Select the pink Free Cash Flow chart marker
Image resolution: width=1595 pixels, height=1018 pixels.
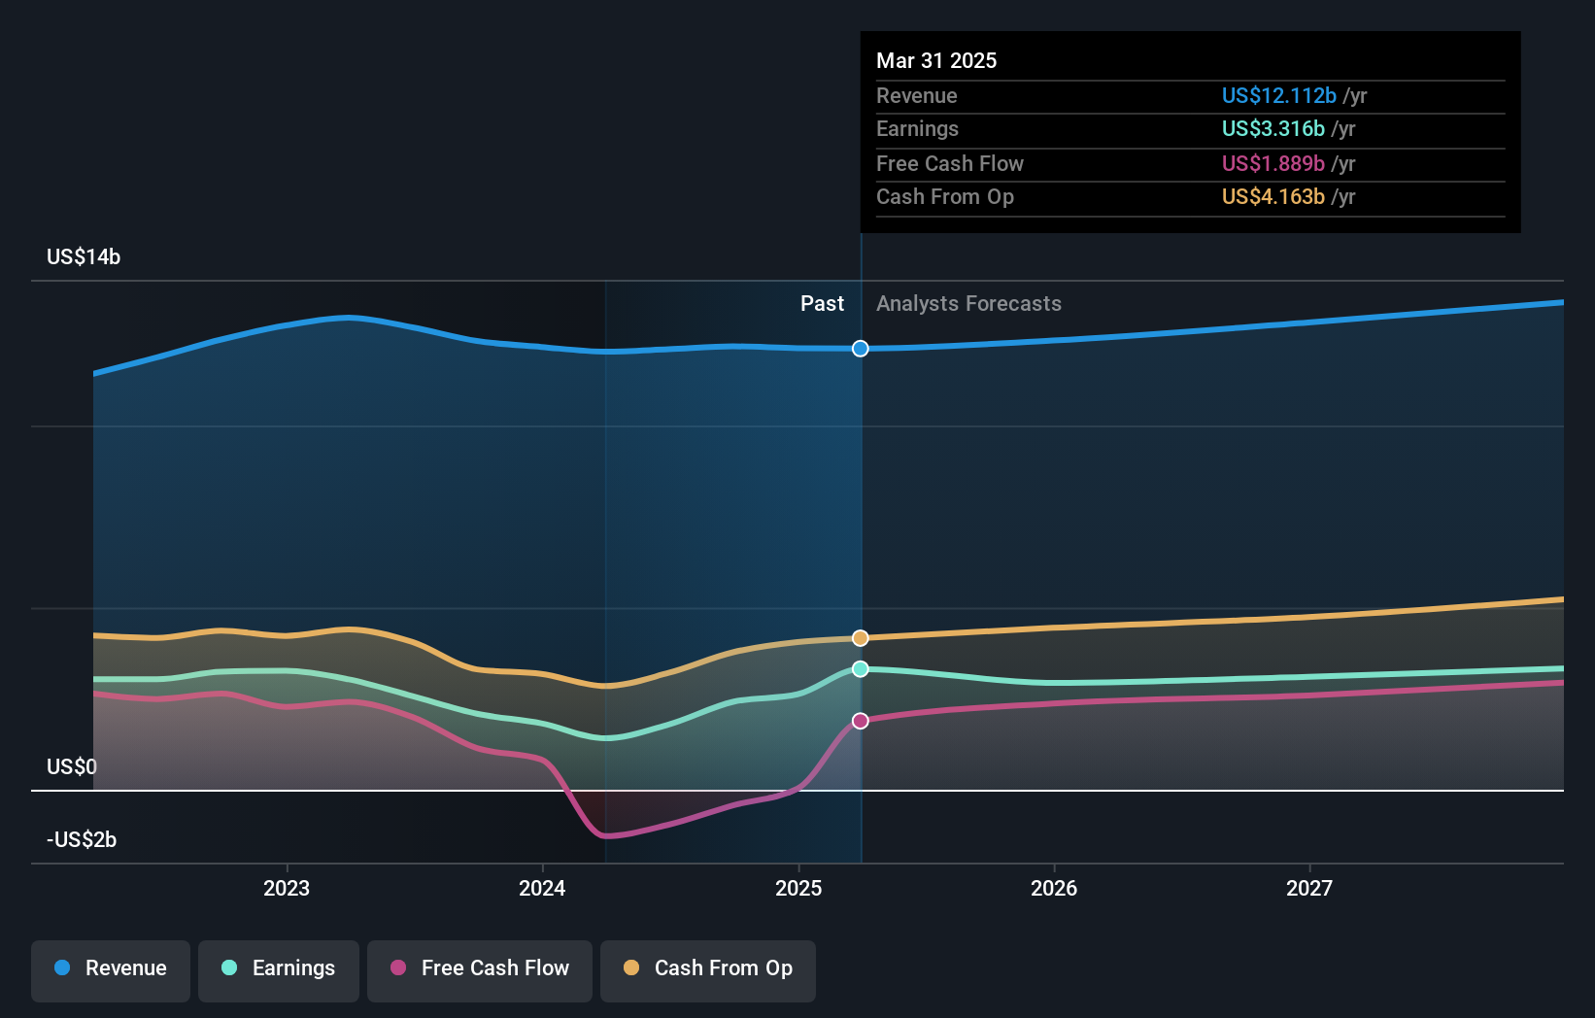pyautogui.click(x=860, y=721)
